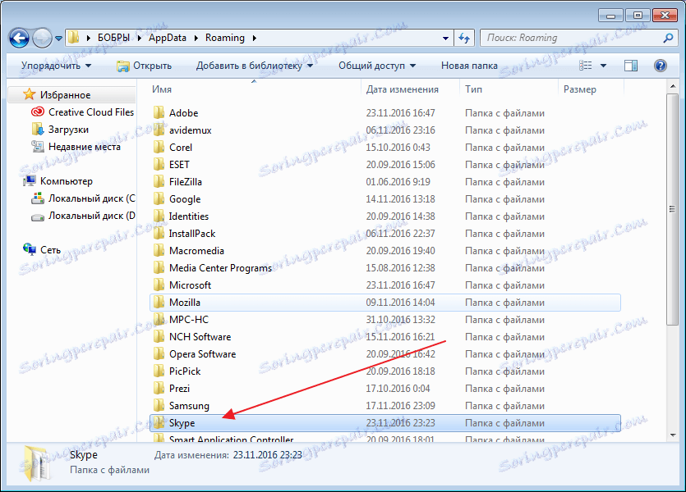686x492 pixels.
Task: Open the Упорядочить menu
Action: tap(56, 66)
